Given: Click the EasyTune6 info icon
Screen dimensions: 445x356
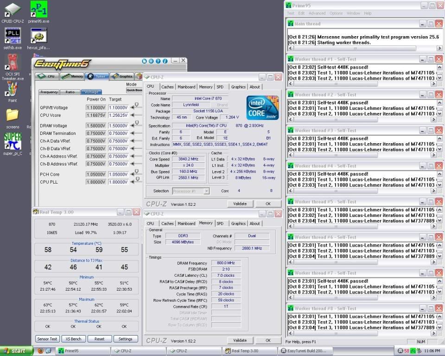Looking at the screenshot, I should (x=165, y=61).
